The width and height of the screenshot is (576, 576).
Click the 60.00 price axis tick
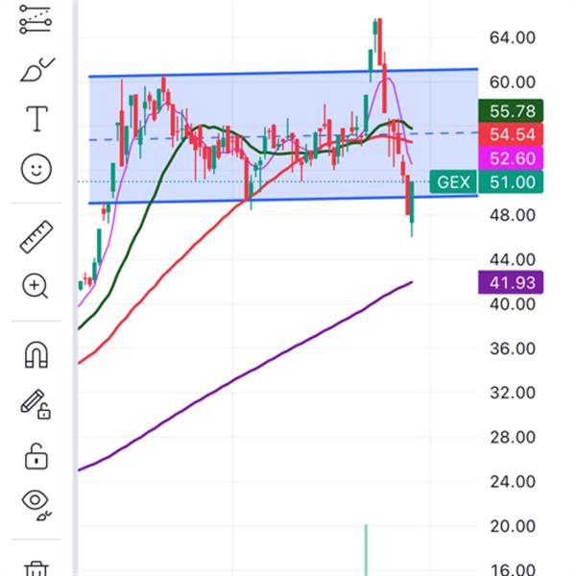point(512,82)
